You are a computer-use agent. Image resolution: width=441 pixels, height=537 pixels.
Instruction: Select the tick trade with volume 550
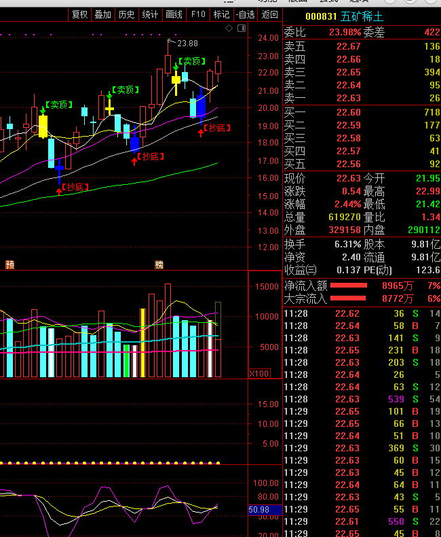tap(362, 521)
